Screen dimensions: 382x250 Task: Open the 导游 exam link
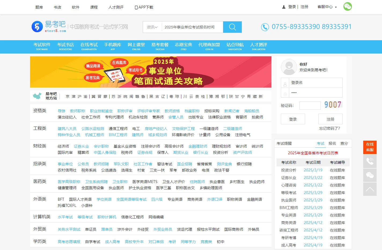(x=61, y=111)
